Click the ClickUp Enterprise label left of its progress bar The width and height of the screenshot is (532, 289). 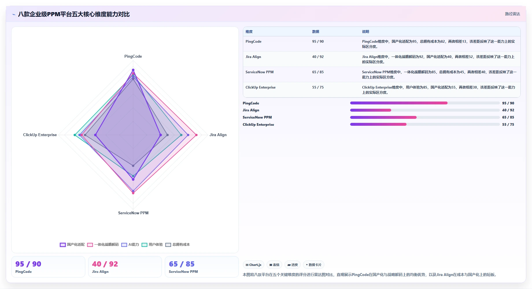(258, 125)
